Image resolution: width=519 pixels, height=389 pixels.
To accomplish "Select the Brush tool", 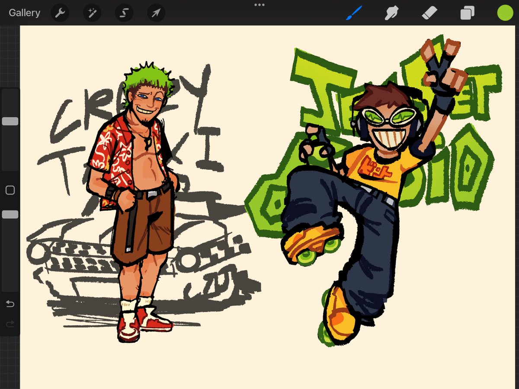I will (354, 13).
